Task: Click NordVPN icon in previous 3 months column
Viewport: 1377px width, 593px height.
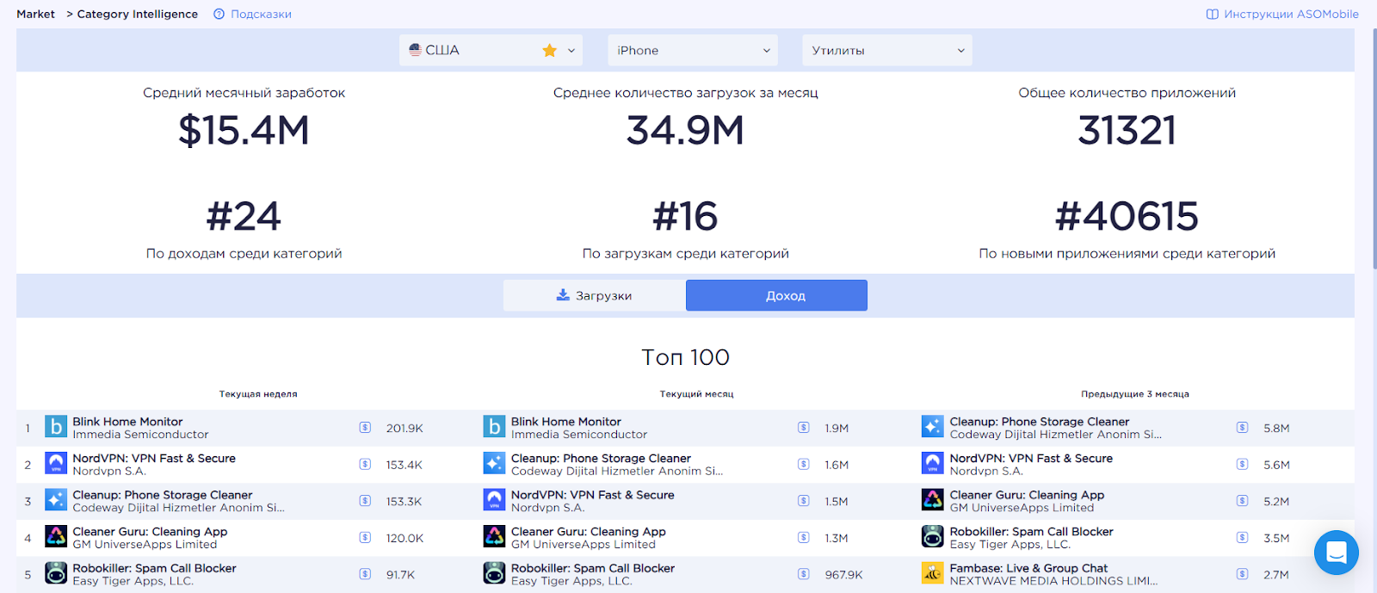Action: (x=933, y=464)
